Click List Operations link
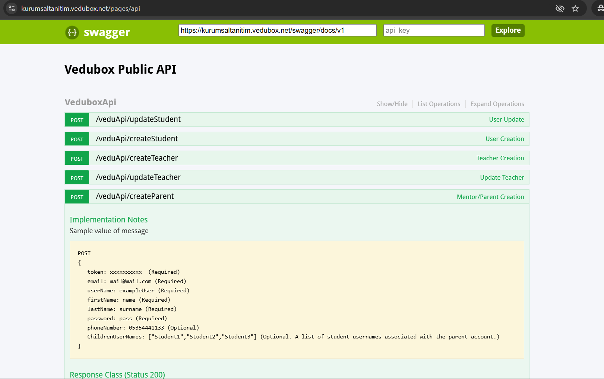The width and height of the screenshot is (604, 379). click(439, 104)
